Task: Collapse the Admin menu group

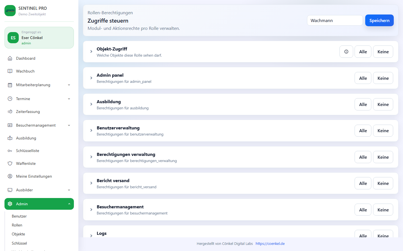Action: (69, 204)
